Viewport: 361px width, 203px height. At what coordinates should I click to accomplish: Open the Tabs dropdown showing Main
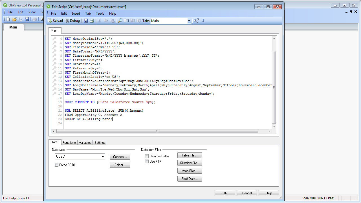pyautogui.click(x=189, y=21)
